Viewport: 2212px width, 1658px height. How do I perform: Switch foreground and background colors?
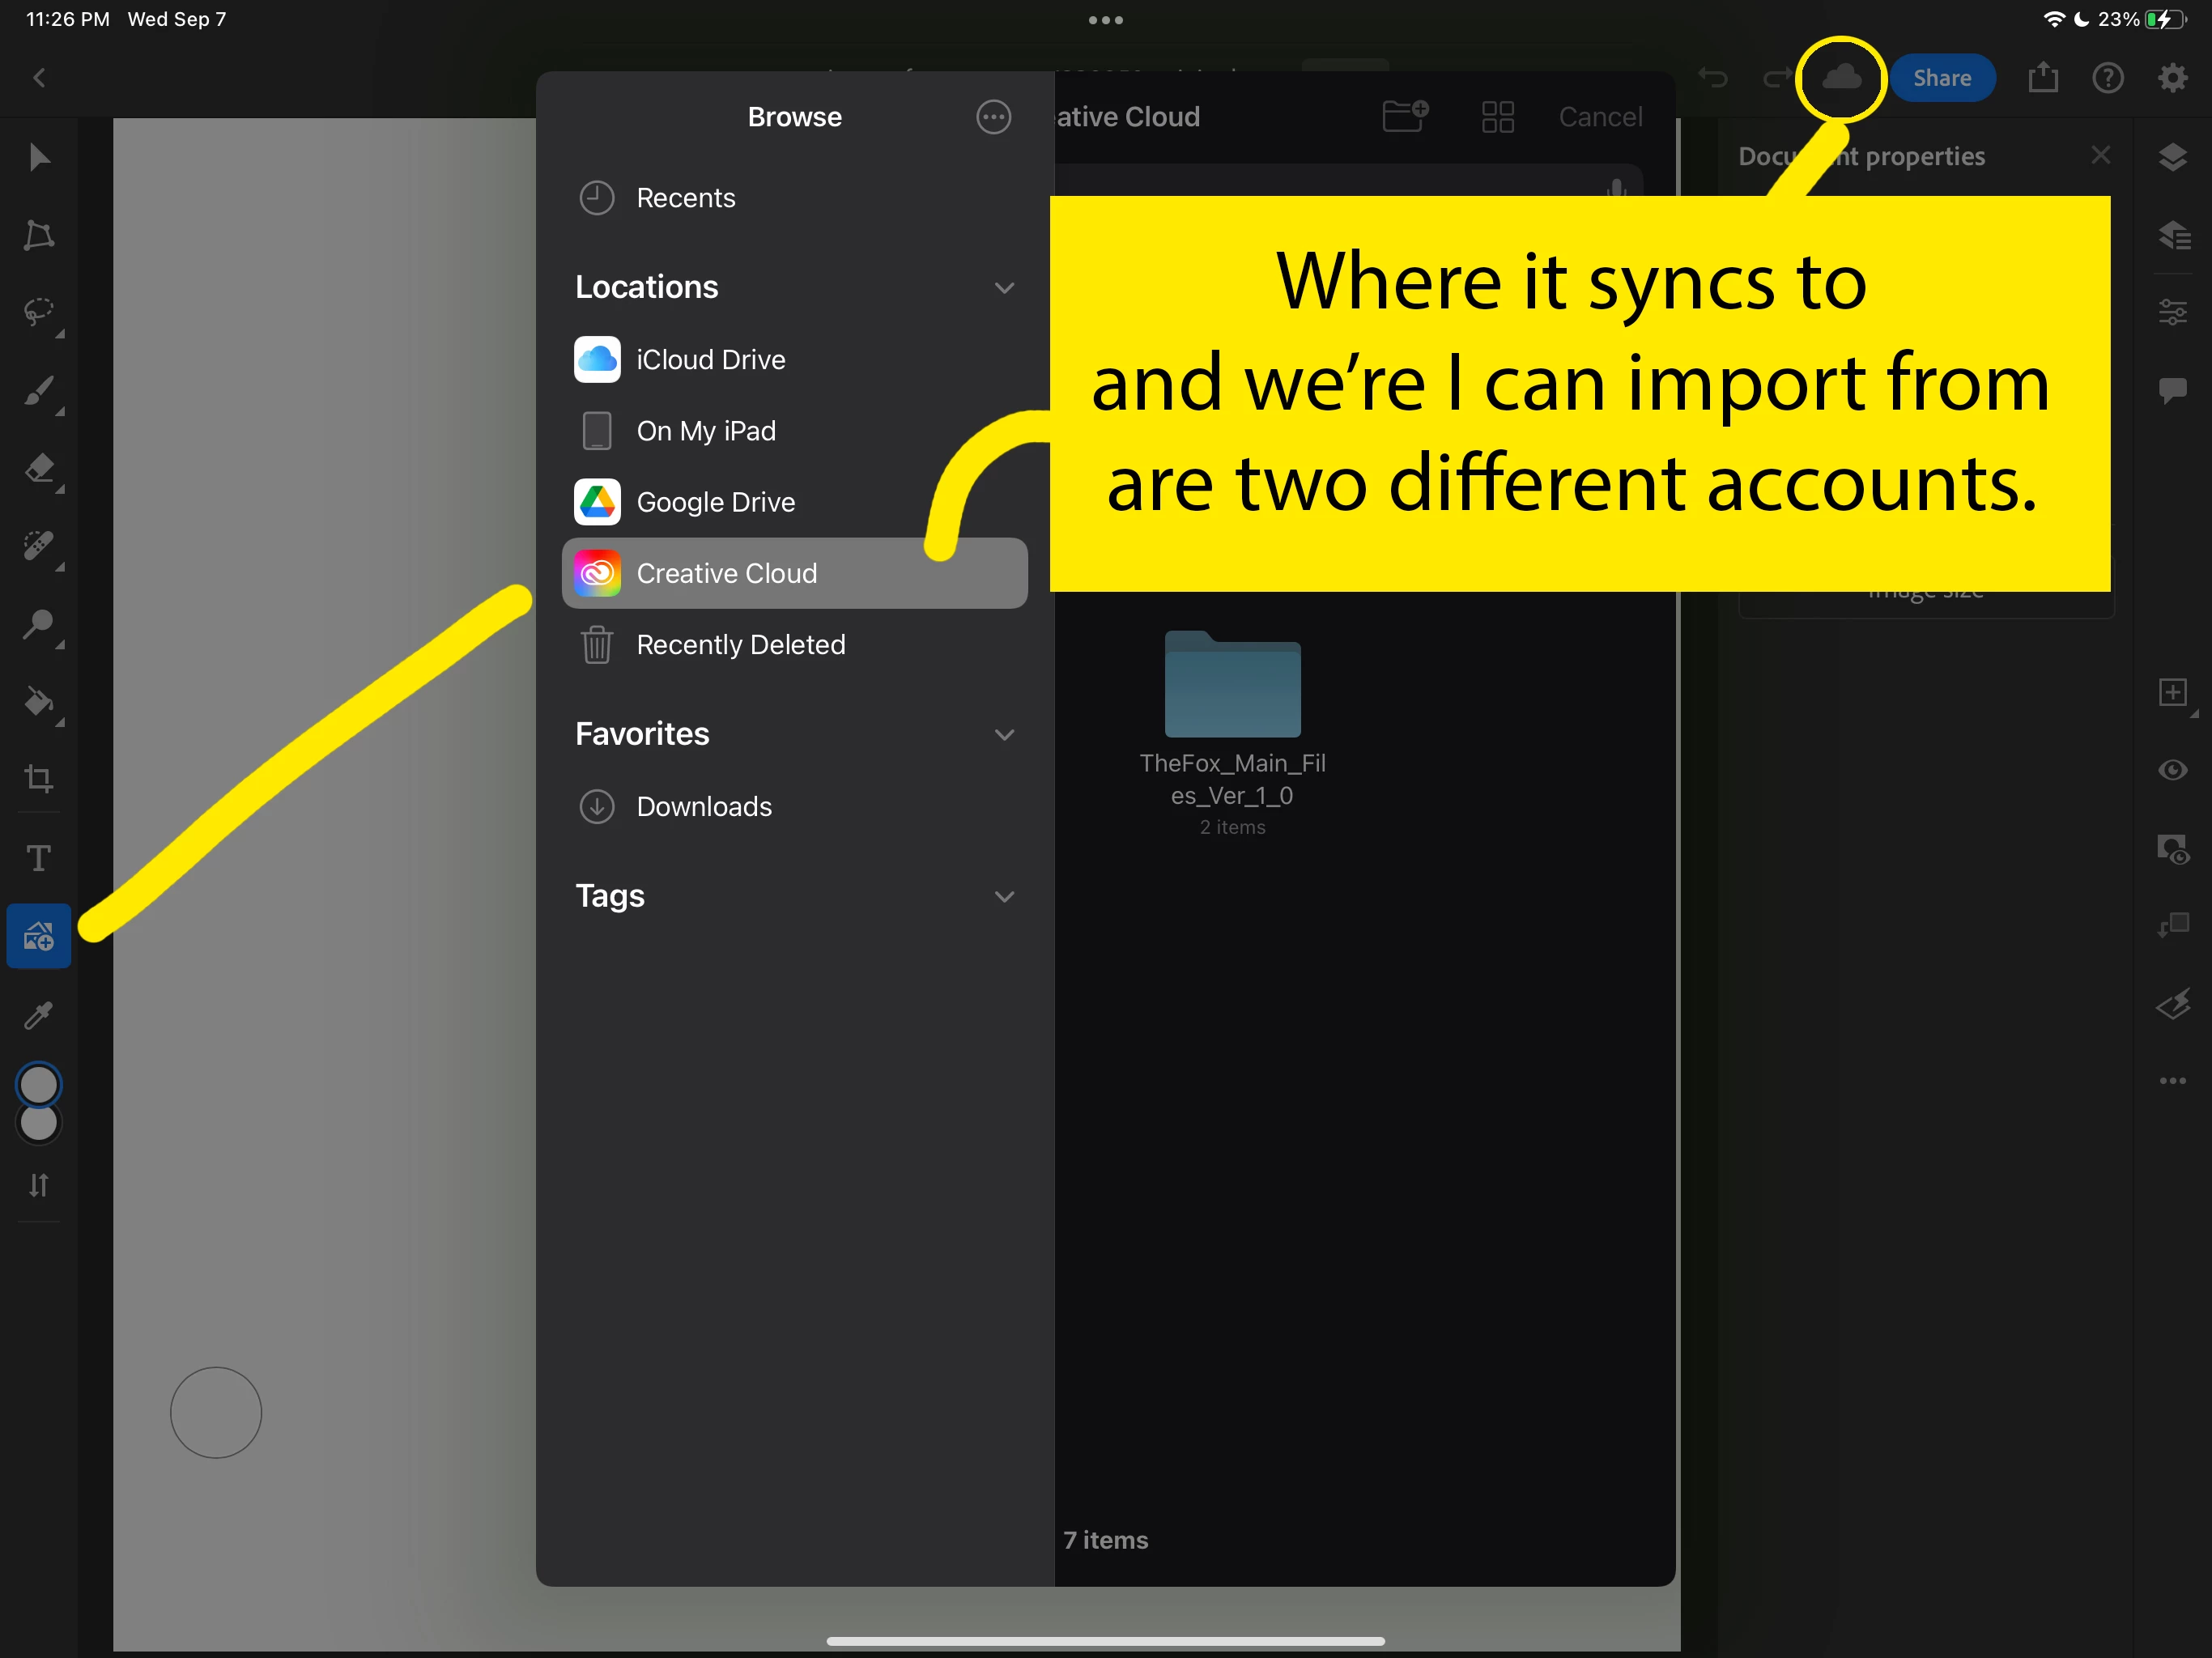pyautogui.click(x=39, y=1185)
